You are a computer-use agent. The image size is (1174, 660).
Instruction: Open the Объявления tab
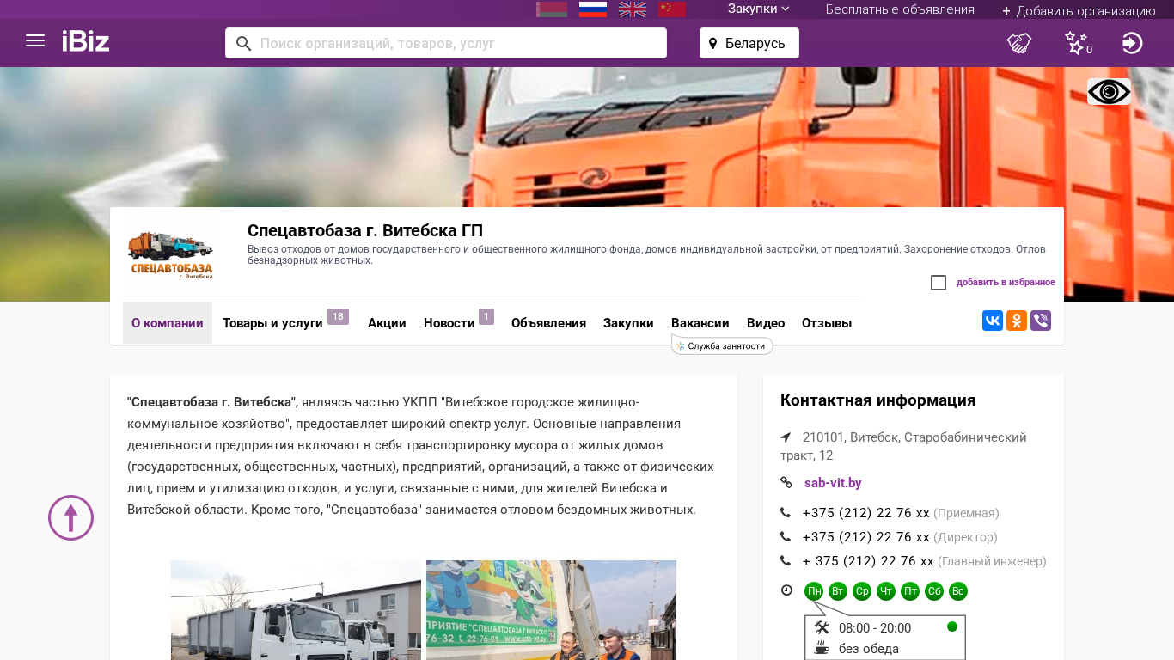click(548, 323)
